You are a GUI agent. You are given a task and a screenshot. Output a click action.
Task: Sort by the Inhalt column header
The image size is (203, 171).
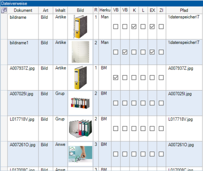(60, 10)
